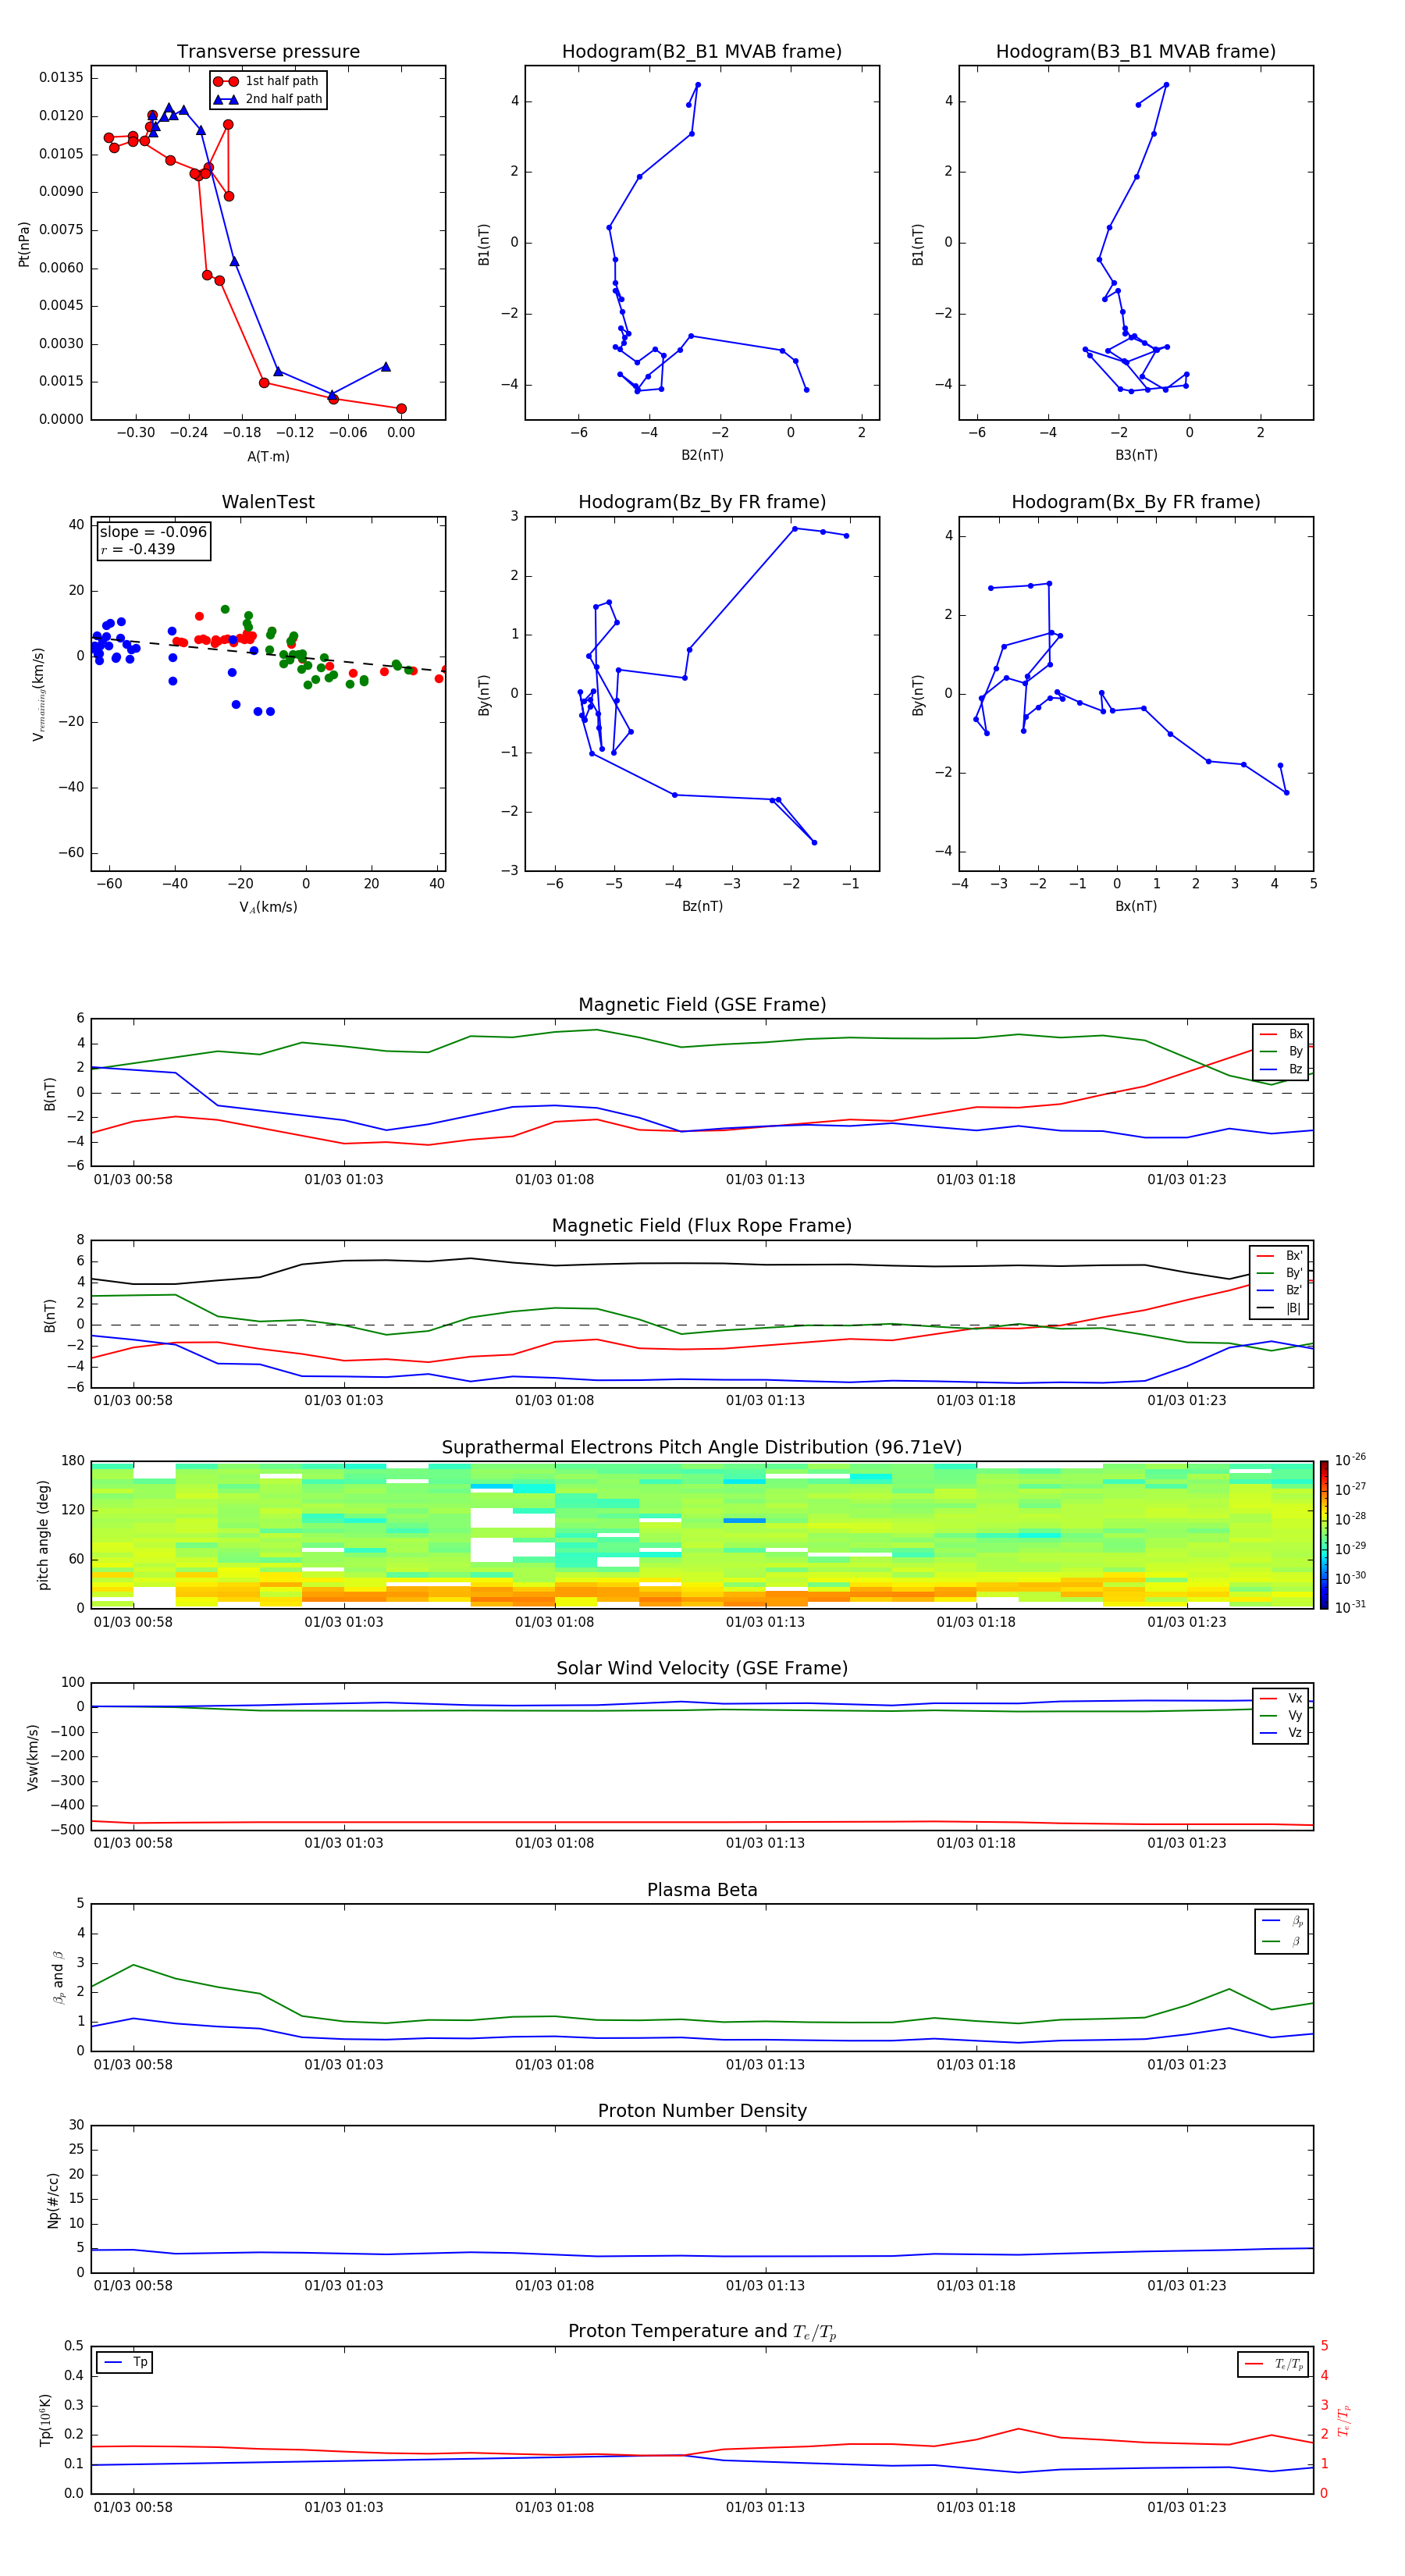The height and width of the screenshot is (2576, 1405).
Task: Click the pitch angle colorbar
Action: [x=1324, y=1535]
